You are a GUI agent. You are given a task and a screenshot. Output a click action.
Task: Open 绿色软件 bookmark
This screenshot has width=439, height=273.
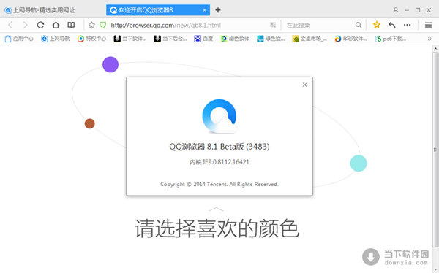click(235, 39)
